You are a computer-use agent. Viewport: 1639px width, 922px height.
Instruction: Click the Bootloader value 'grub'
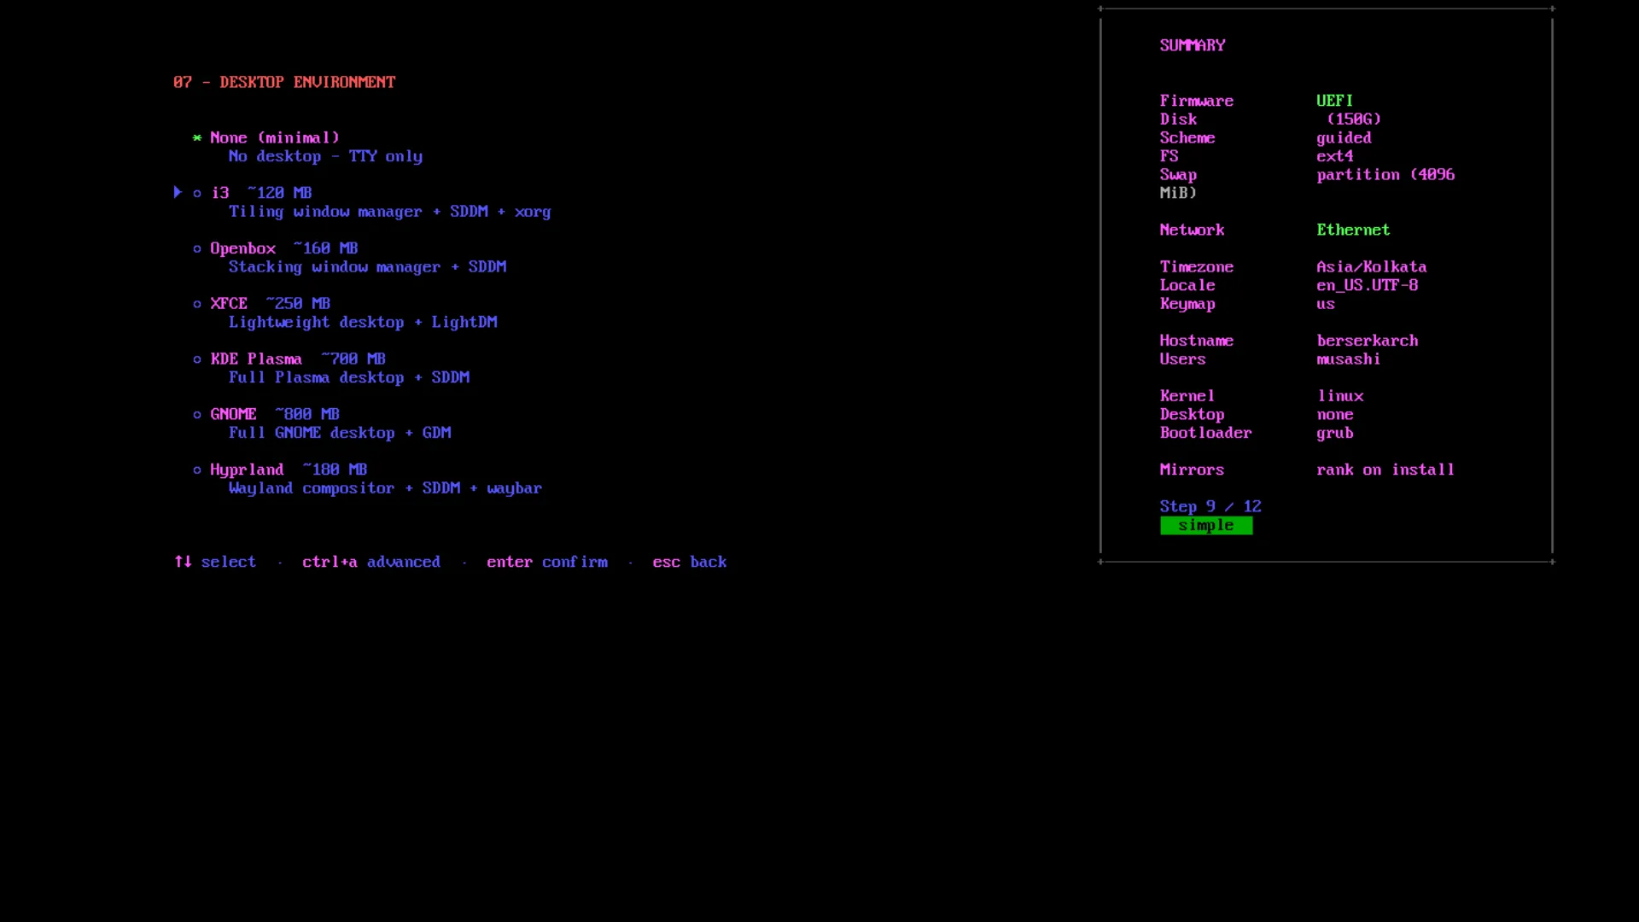click(1335, 434)
